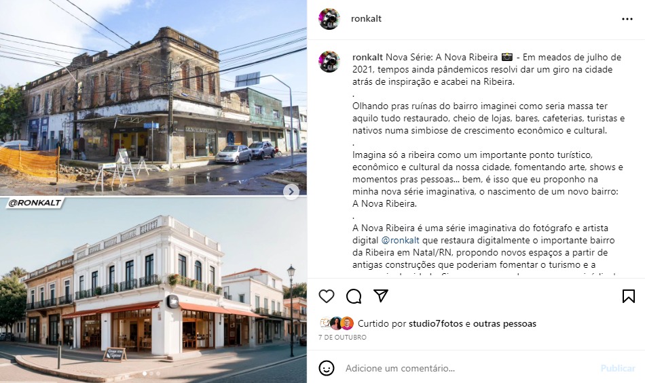Image resolution: width=645 pixels, height=383 pixels.
Task: Open ronkalt username in post header
Action: point(366,18)
